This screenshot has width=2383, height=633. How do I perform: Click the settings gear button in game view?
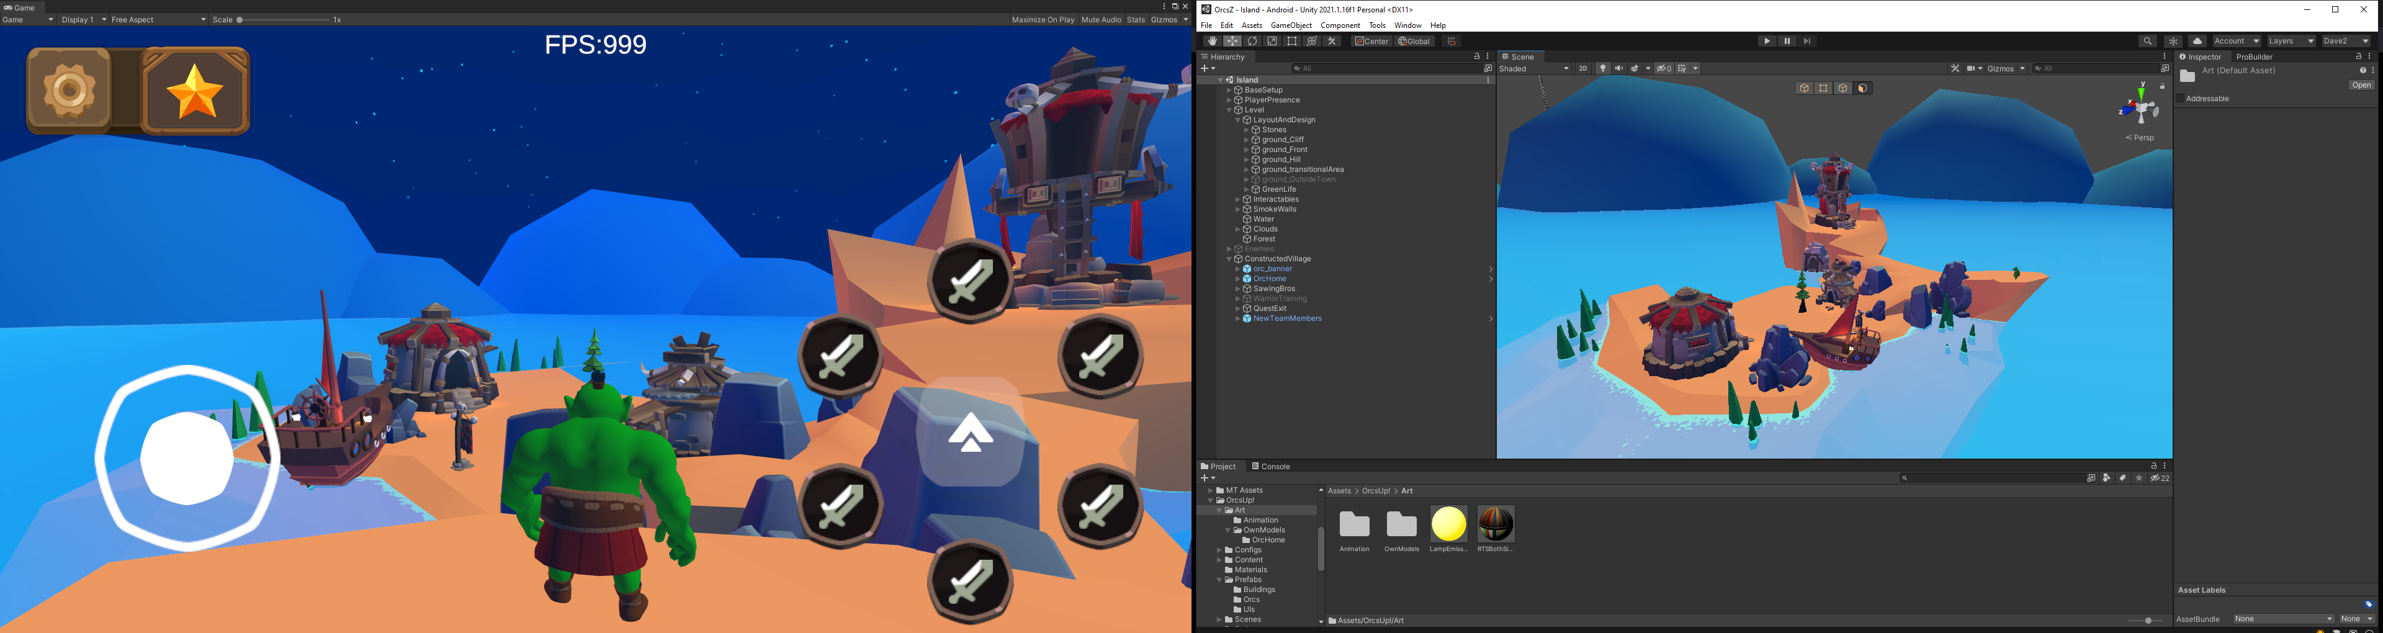pos(70,91)
